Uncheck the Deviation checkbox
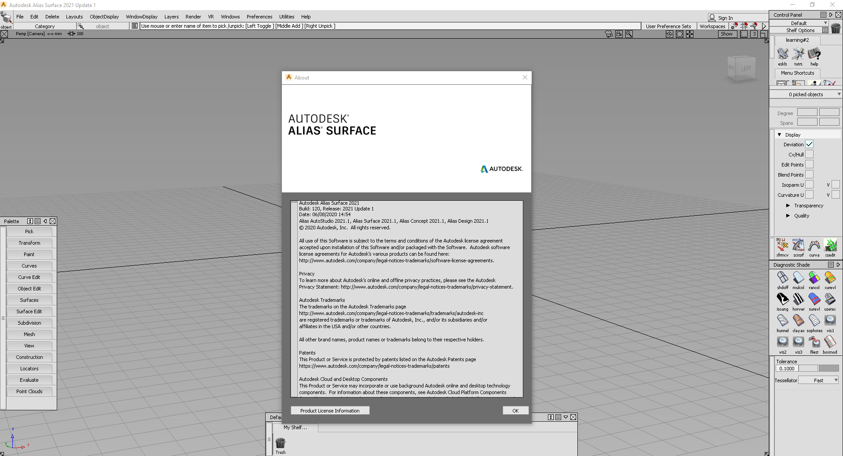 pos(809,144)
